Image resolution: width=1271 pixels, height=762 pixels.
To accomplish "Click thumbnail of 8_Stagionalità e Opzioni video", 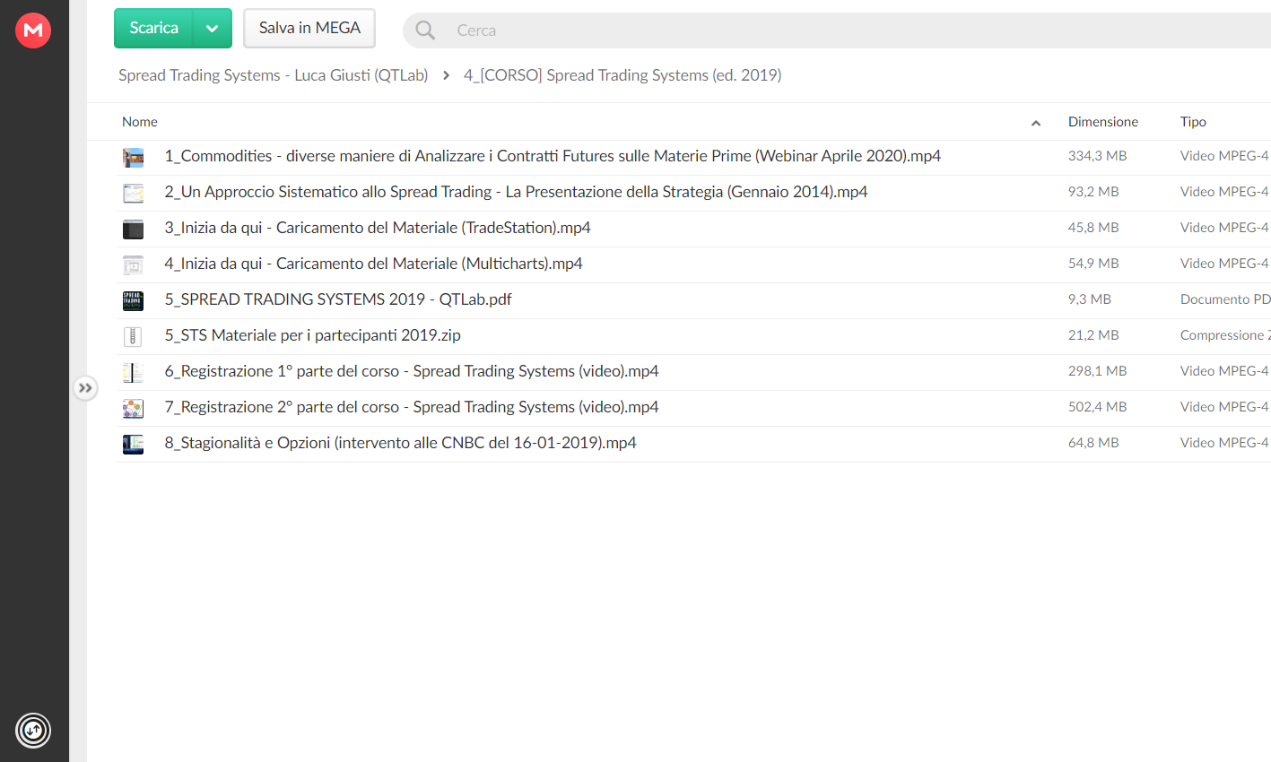I will 133,444.
